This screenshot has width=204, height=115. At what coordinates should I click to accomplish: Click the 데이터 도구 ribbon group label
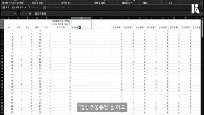click(127, 3)
